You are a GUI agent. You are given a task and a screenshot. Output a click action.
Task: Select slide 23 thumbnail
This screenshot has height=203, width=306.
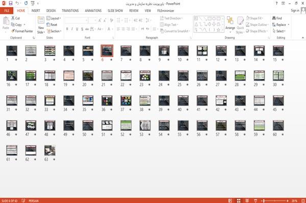(x=145, y=75)
